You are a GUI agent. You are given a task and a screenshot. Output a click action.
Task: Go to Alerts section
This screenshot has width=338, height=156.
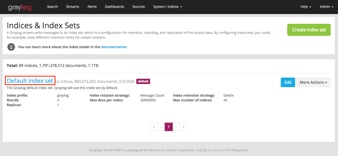92,7
